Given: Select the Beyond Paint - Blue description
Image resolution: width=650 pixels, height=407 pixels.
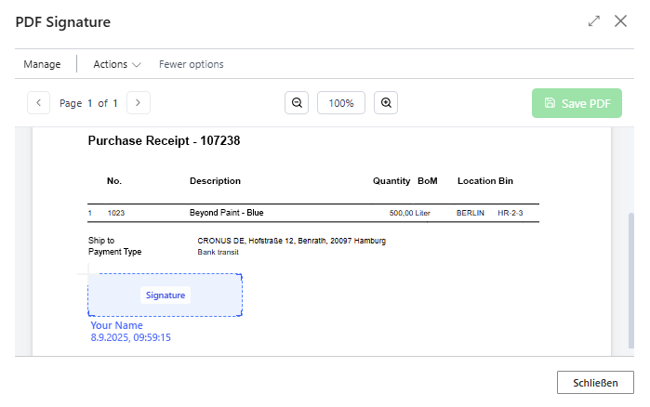Looking at the screenshot, I should click(226, 213).
